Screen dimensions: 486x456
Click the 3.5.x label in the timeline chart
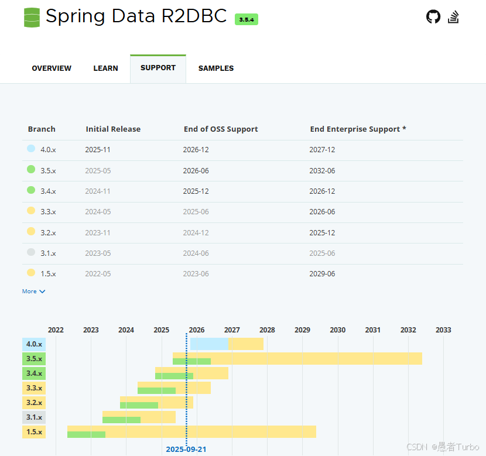tap(34, 359)
